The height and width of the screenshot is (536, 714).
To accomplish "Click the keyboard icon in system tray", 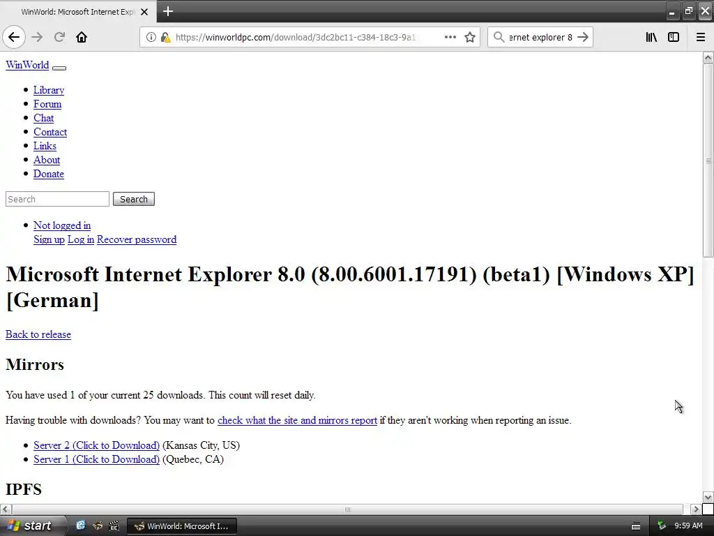I will point(636,526).
